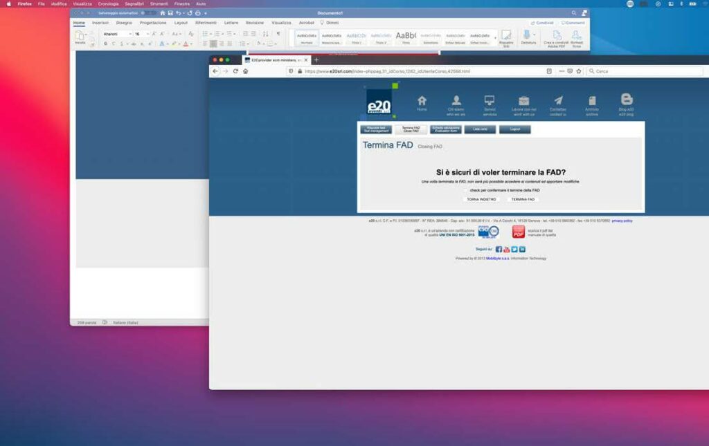Toggle Salvataggio automatico switch in Word
The width and height of the screenshot is (709, 446).
[148, 13]
